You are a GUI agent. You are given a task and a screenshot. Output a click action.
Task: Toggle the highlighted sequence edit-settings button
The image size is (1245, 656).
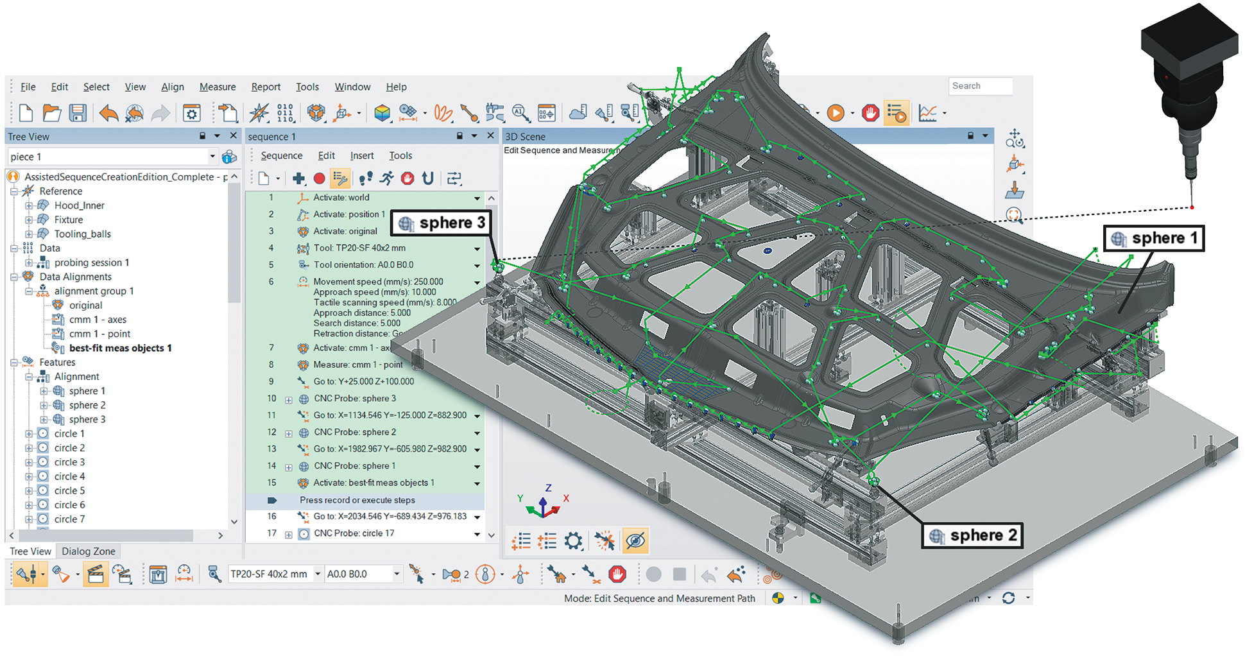click(x=340, y=178)
